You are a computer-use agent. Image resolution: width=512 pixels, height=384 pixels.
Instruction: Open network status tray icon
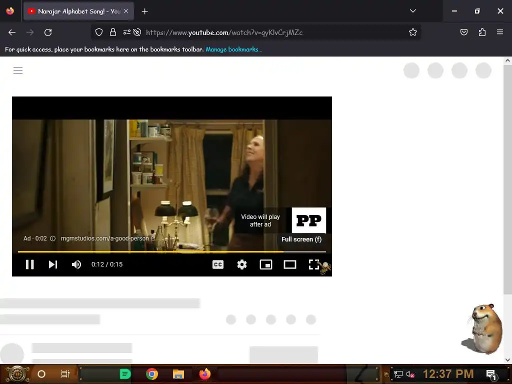click(398, 374)
